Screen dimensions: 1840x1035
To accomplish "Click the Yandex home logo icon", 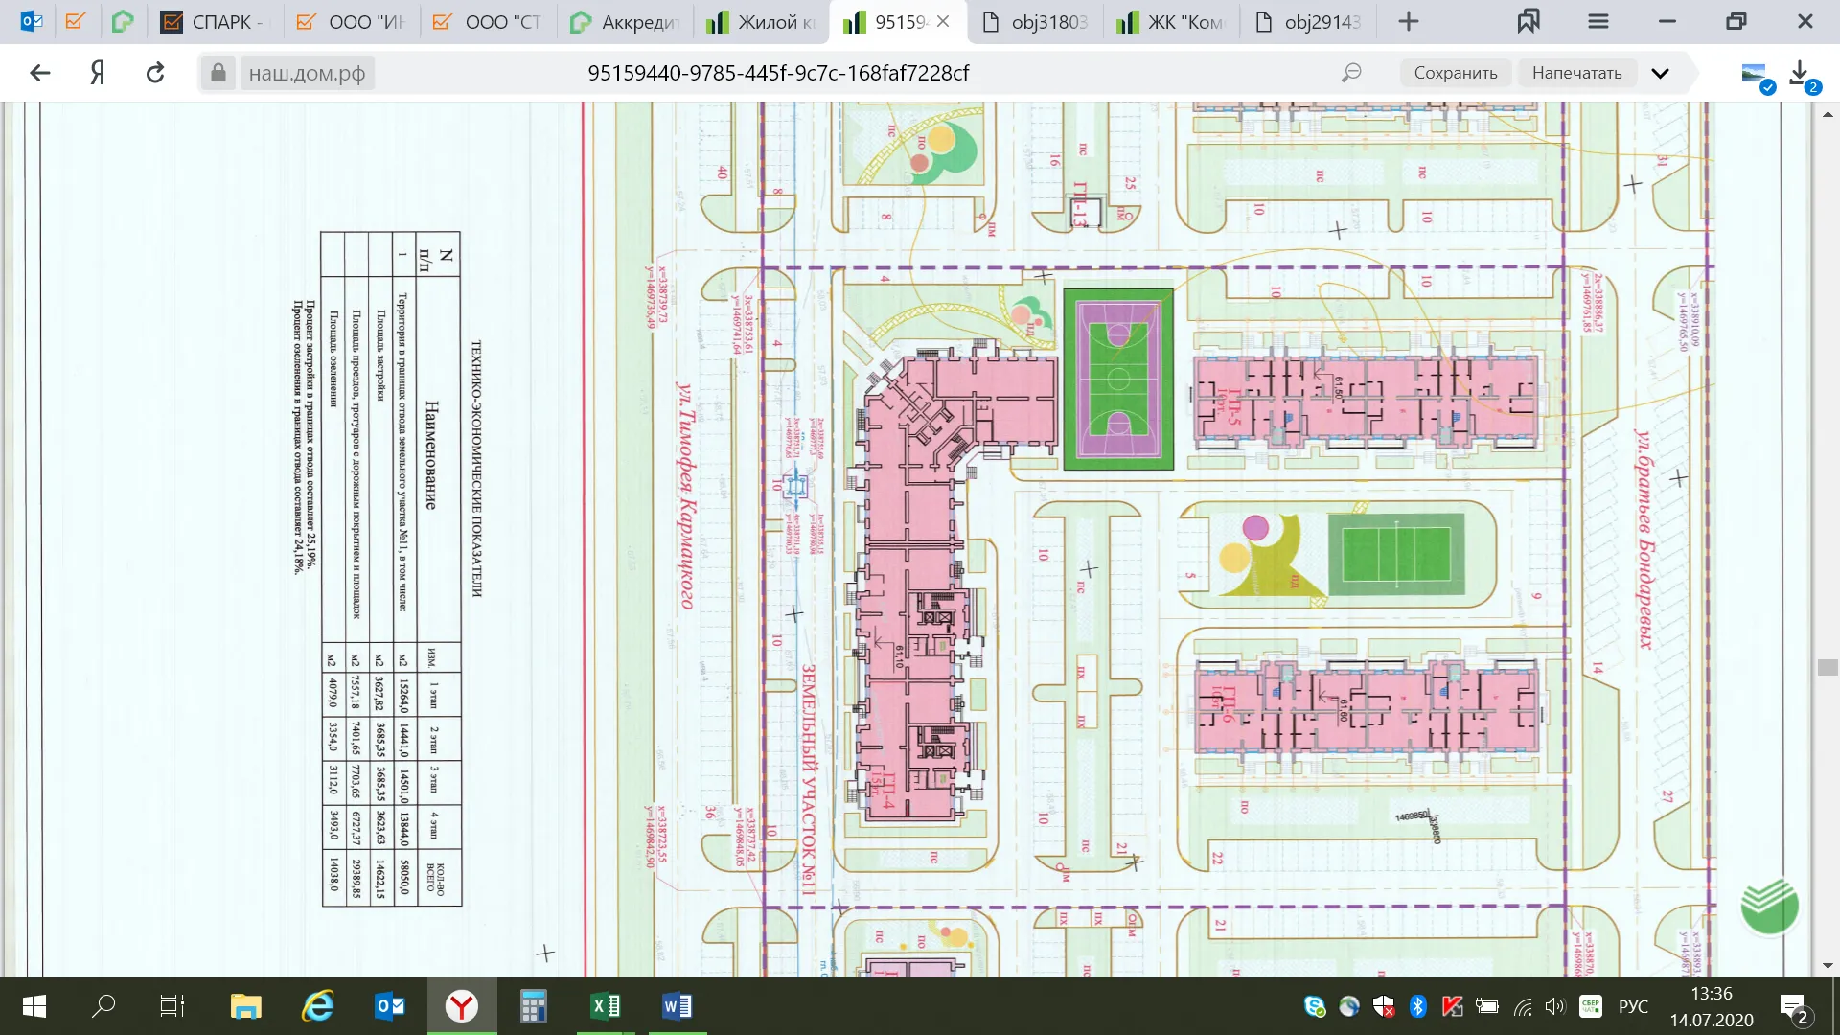I will 97,73.
